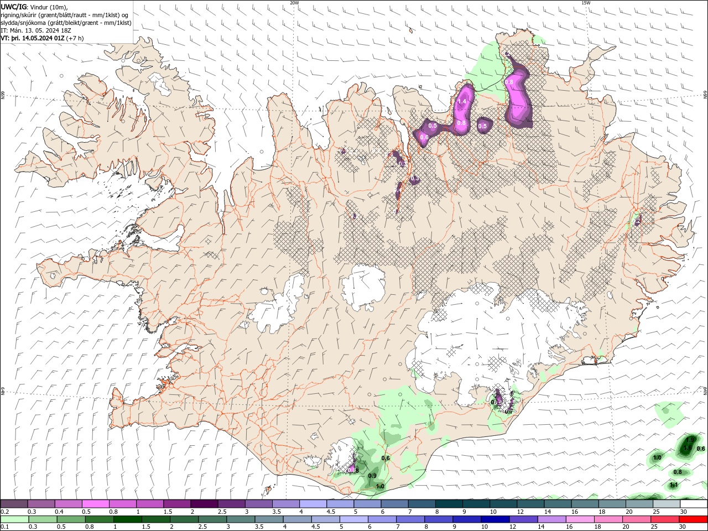Click the 0.6 label in the northern snow patch
This screenshot has width=708, height=531.
(425, 137)
